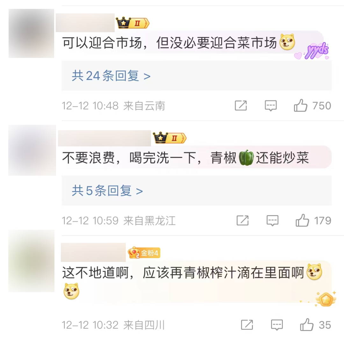Open the crown II membership badge of first commenter

[x=133, y=23]
